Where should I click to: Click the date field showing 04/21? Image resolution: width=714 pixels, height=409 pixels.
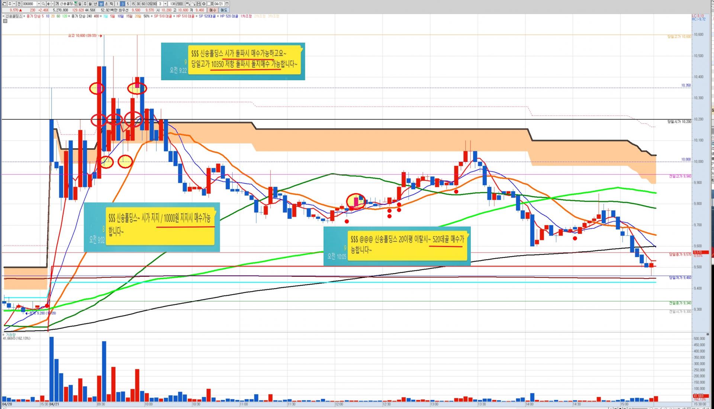(x=219, y=4)
